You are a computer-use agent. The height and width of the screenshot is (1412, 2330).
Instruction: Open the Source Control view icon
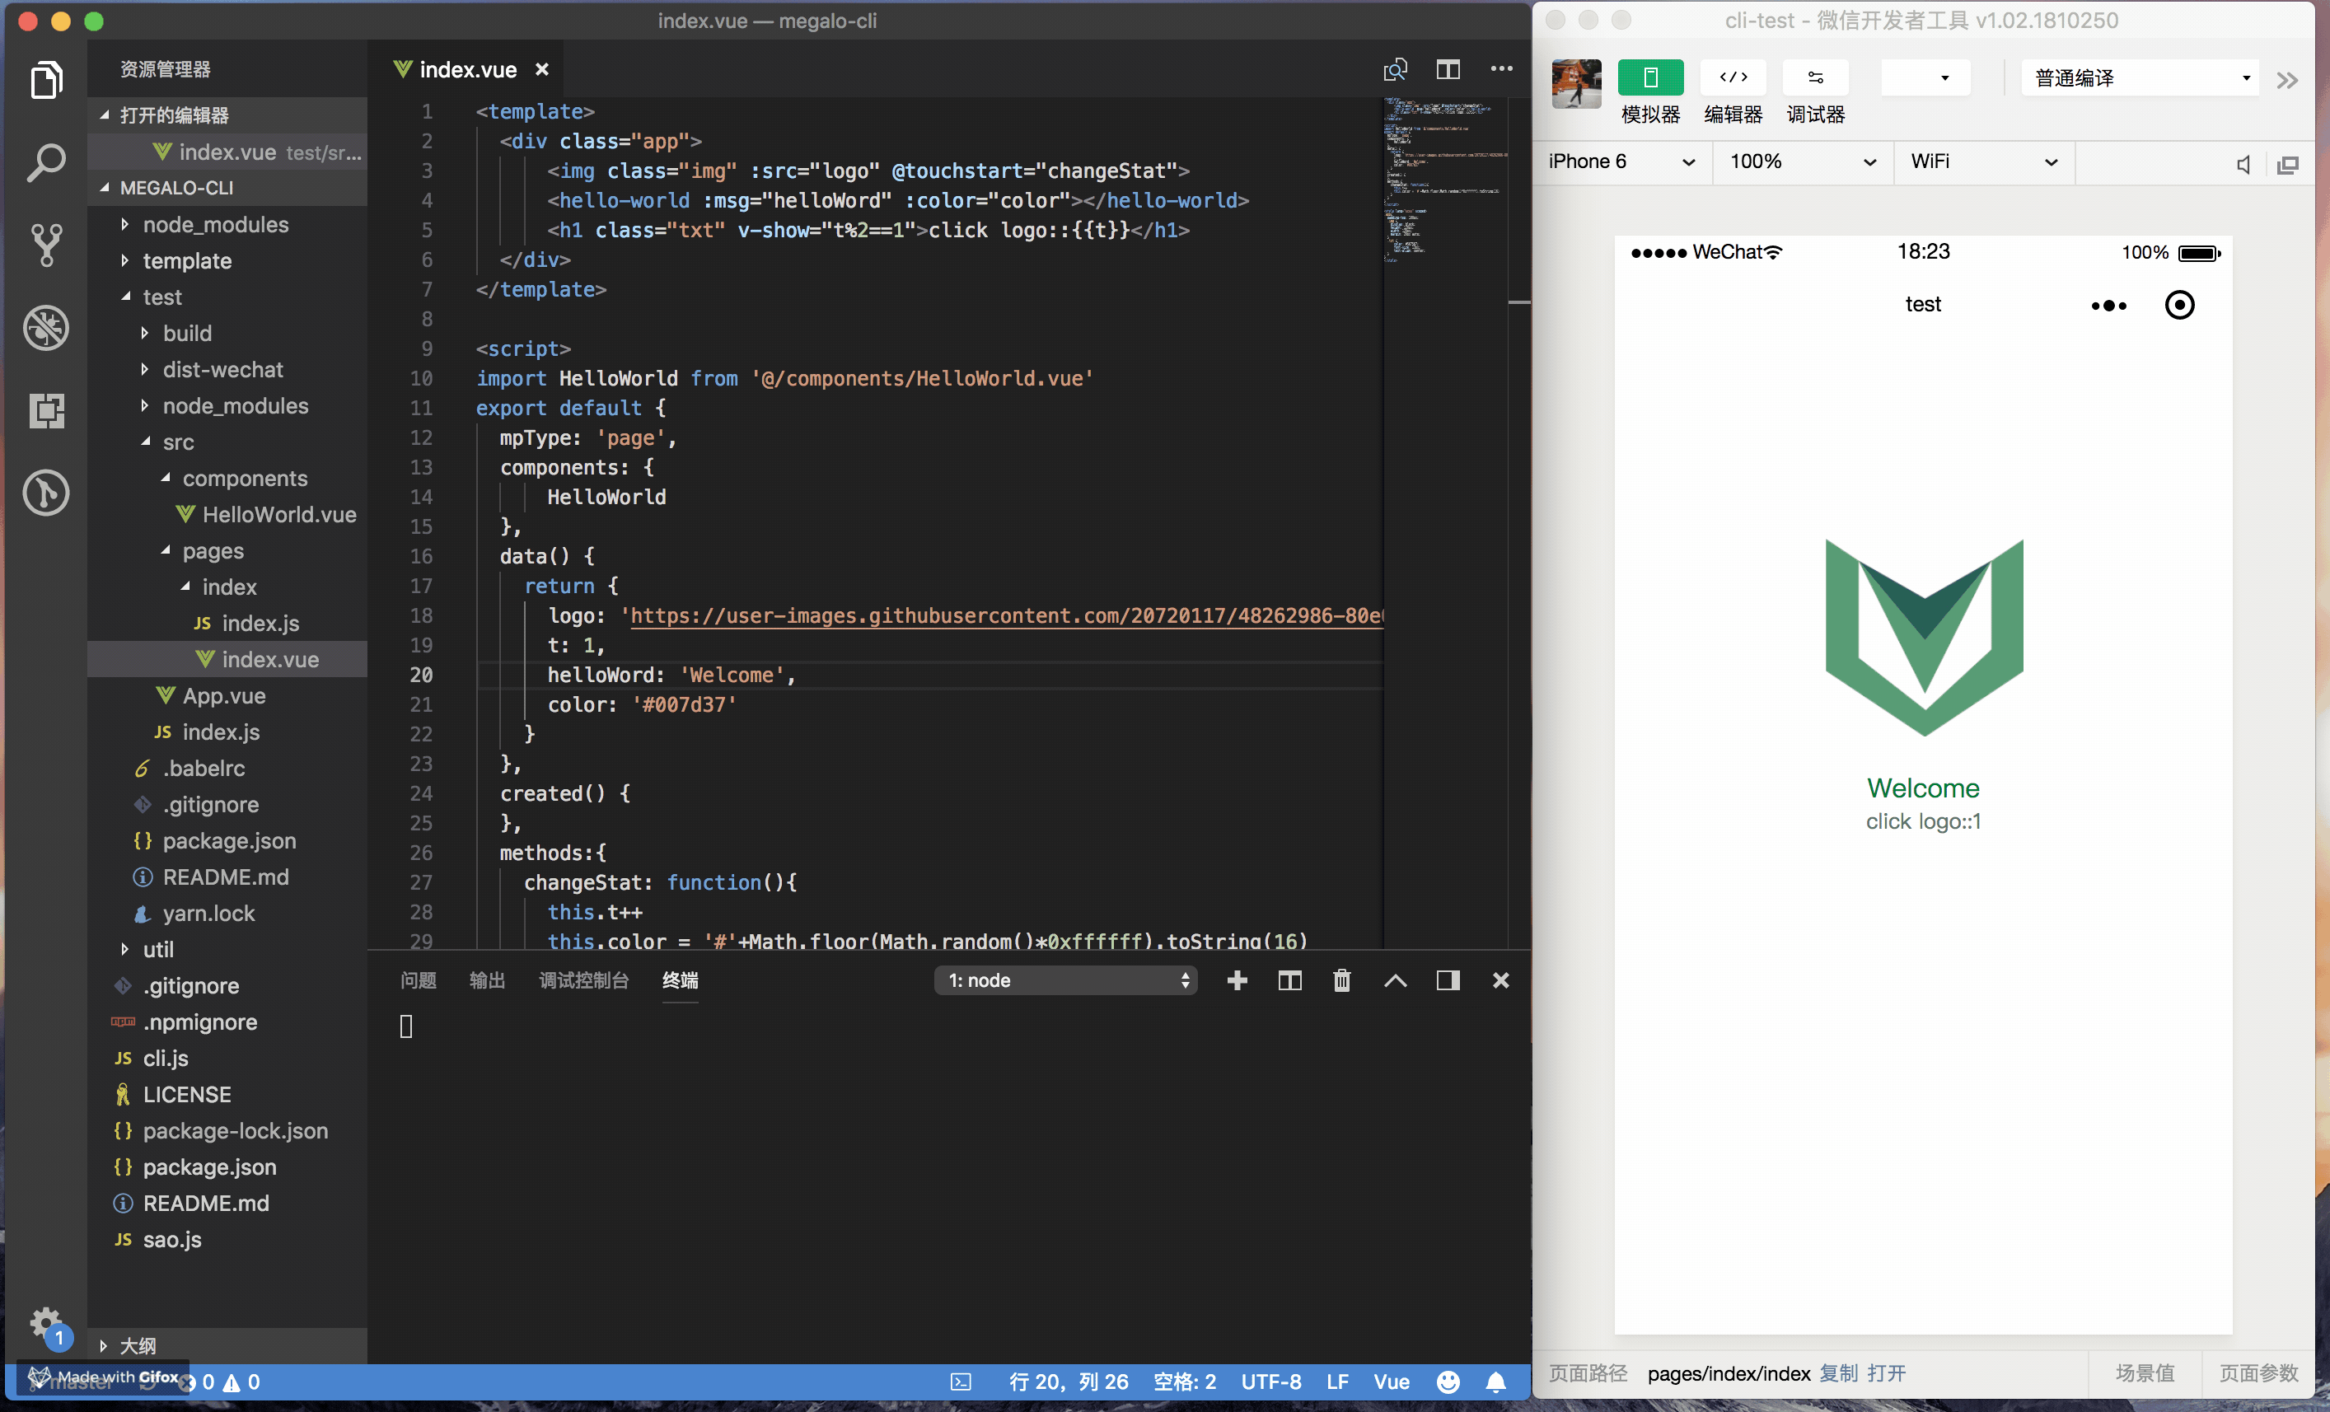click(45, 245)
